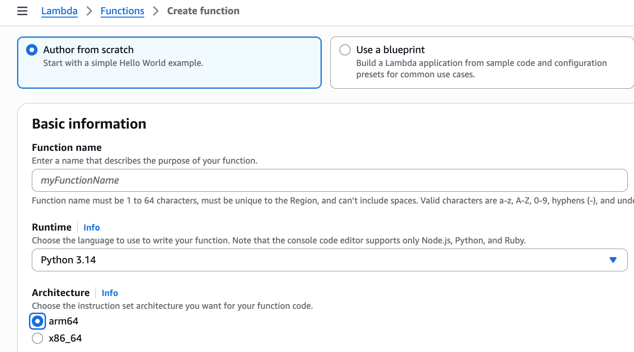Open the navigation menu with the hamburger icon
The image size is (634, 352).
[22, 10]
